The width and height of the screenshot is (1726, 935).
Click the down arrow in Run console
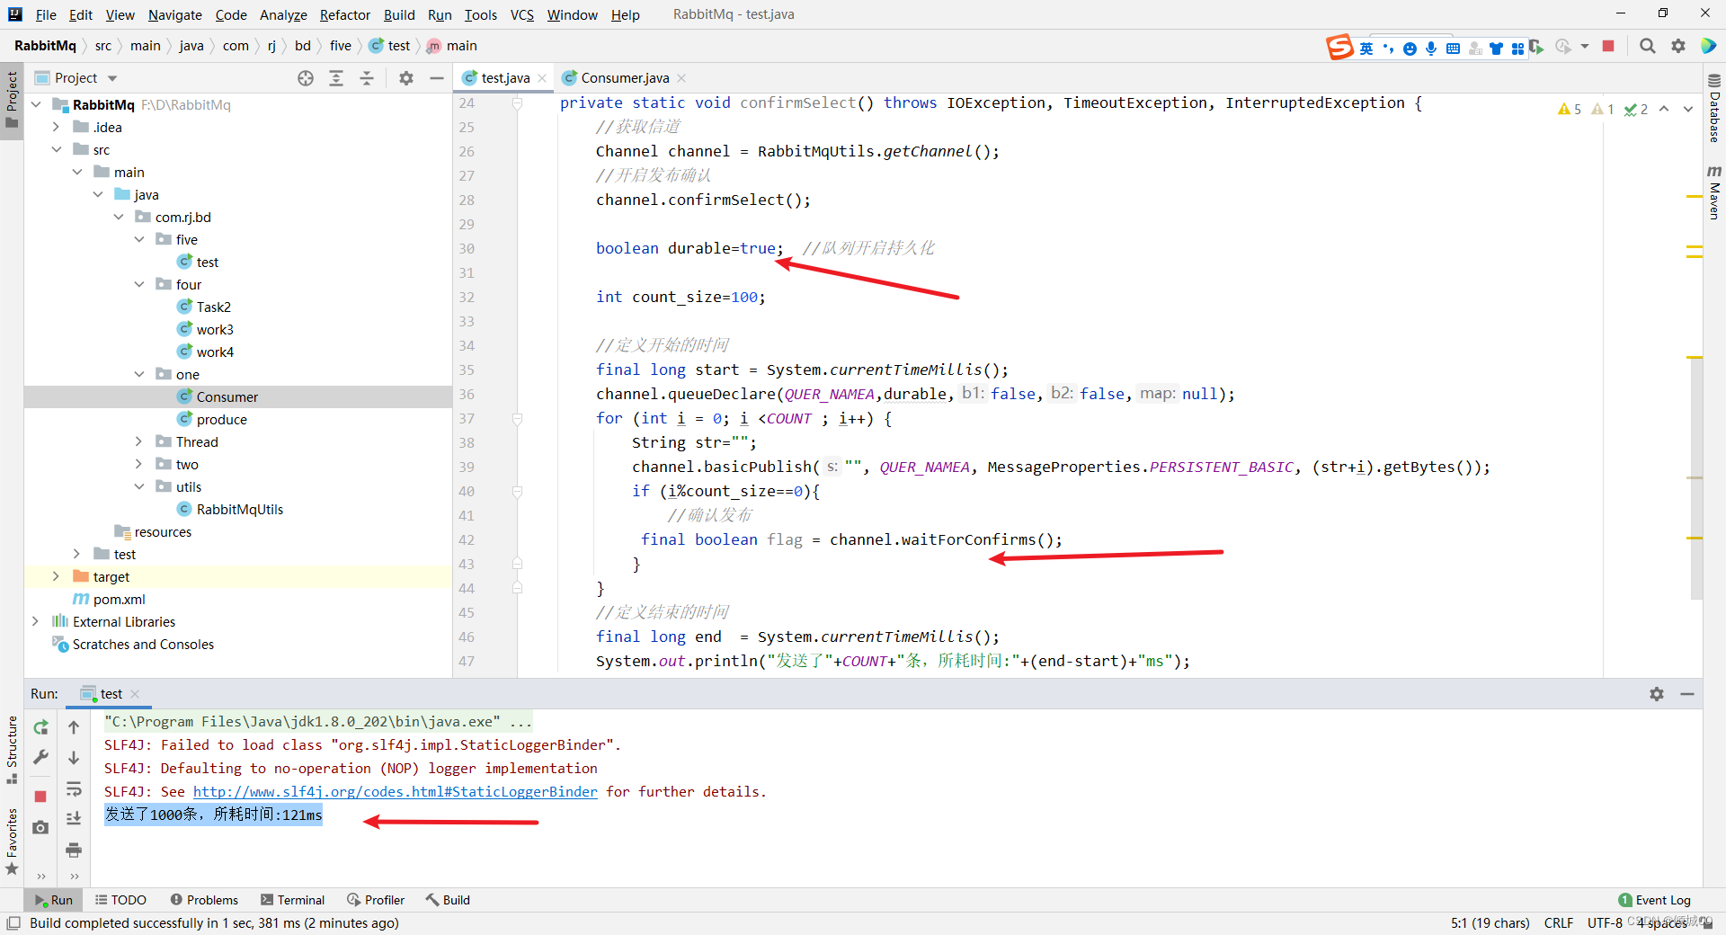[74, 758]
